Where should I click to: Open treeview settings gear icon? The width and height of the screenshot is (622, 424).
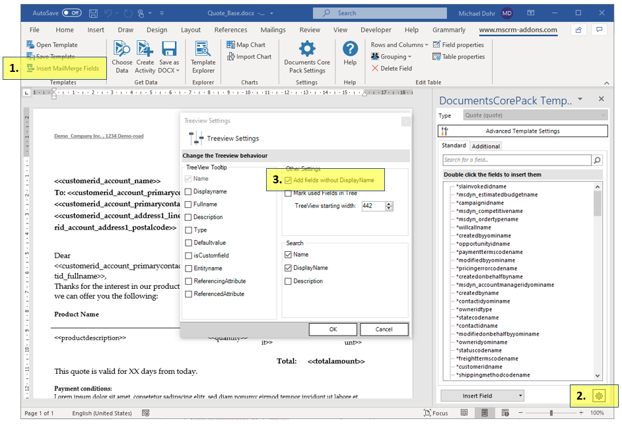tap(599, 396)
